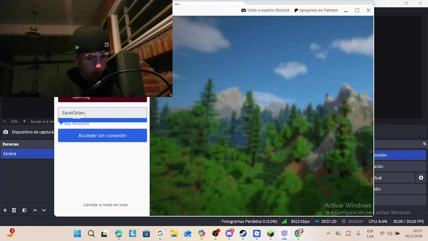Delete the selected scene with trash icon

(14, 210)
